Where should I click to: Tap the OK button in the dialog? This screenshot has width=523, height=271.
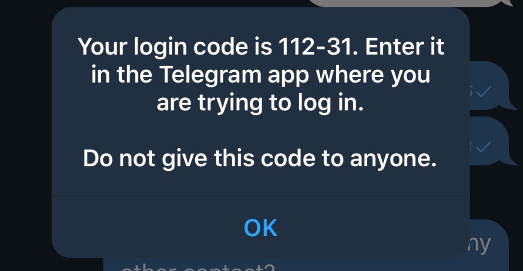[261, 228]
